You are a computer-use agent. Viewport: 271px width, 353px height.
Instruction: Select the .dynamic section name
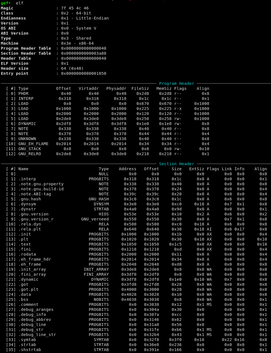pyautogui.click(x=28, y=279)
